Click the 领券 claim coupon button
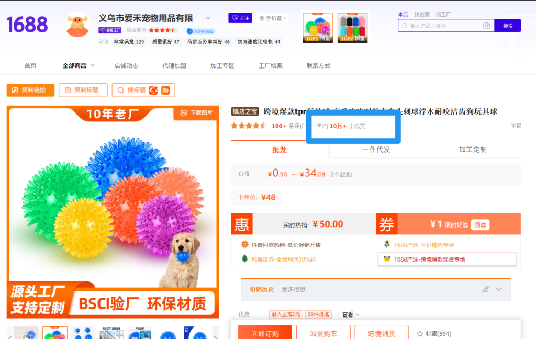Viewport: 536px width, 339px height. pyautogui.click(x=481, y=224)
